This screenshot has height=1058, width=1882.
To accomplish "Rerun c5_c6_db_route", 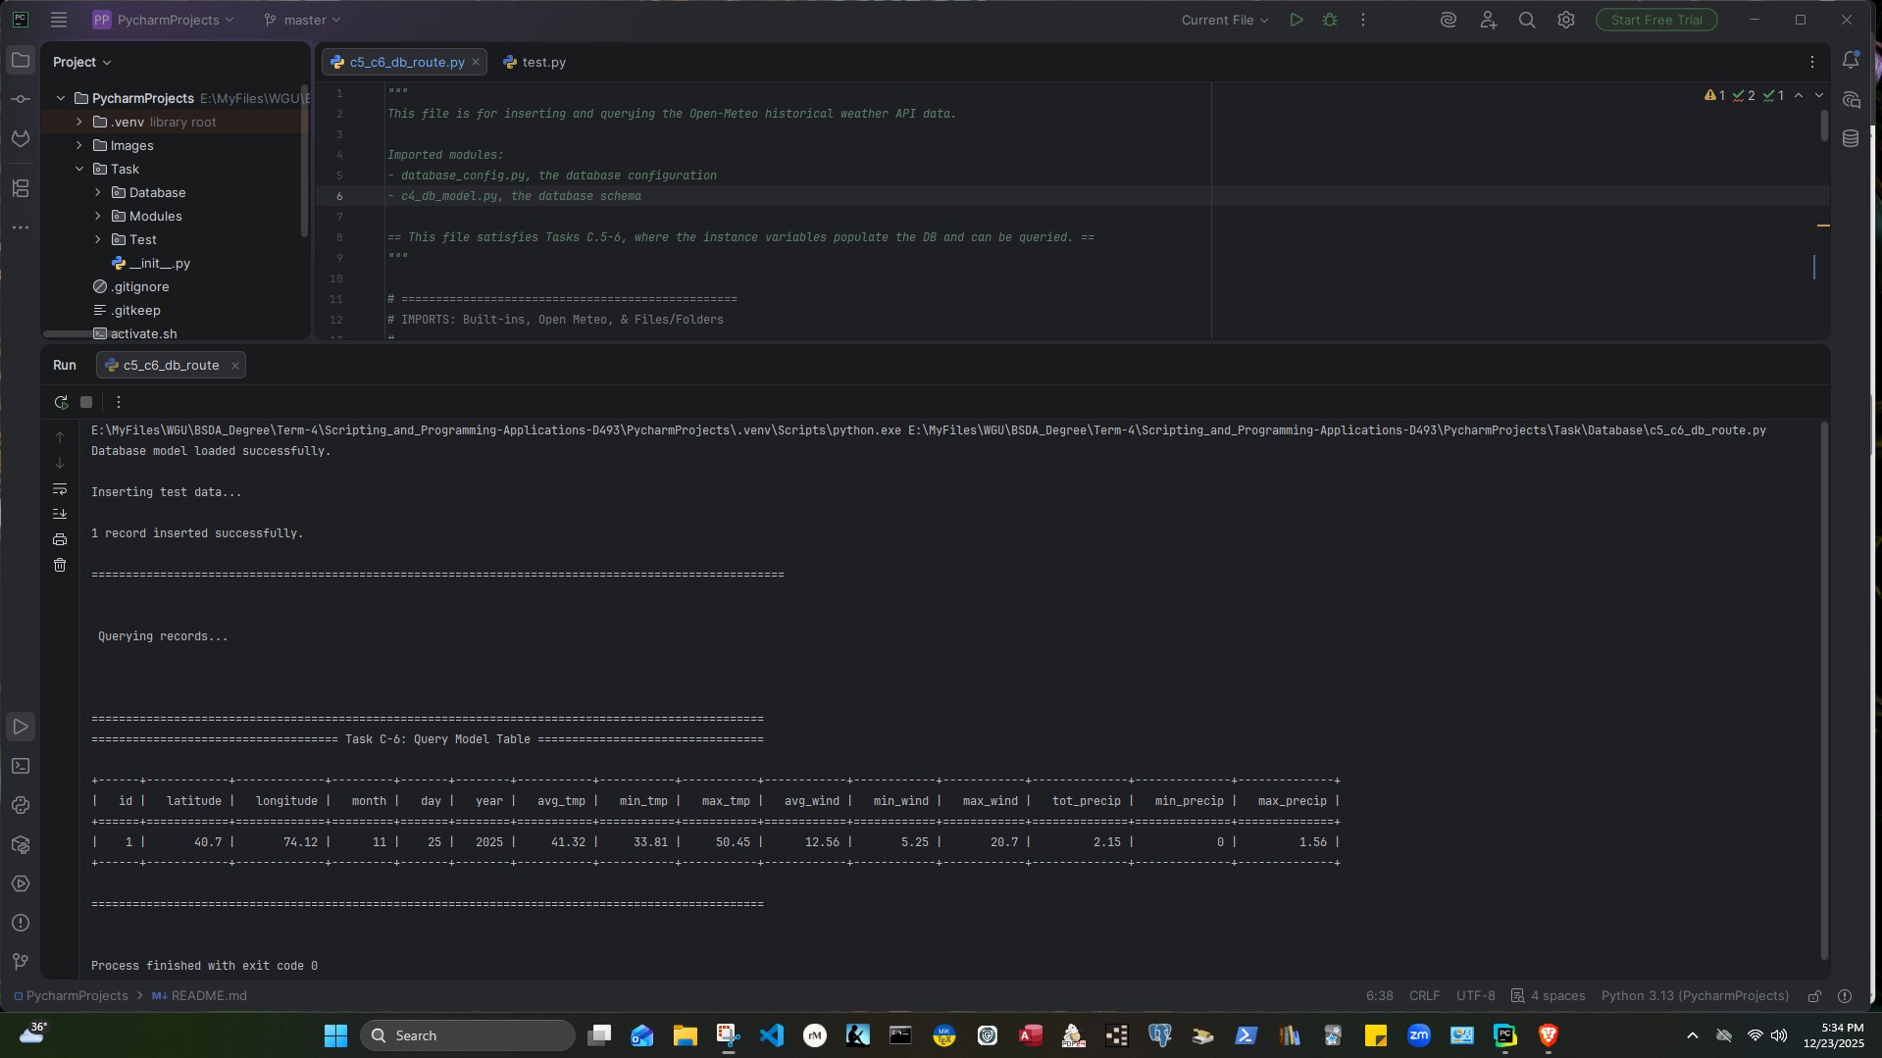I will 61,402.
